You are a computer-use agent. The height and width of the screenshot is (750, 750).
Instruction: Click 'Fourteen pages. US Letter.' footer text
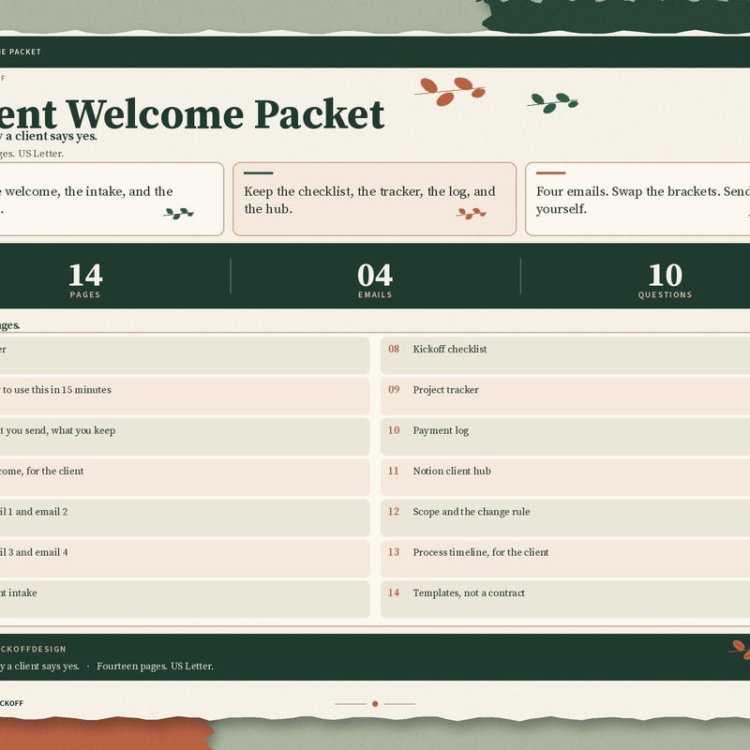pos(155,666)
